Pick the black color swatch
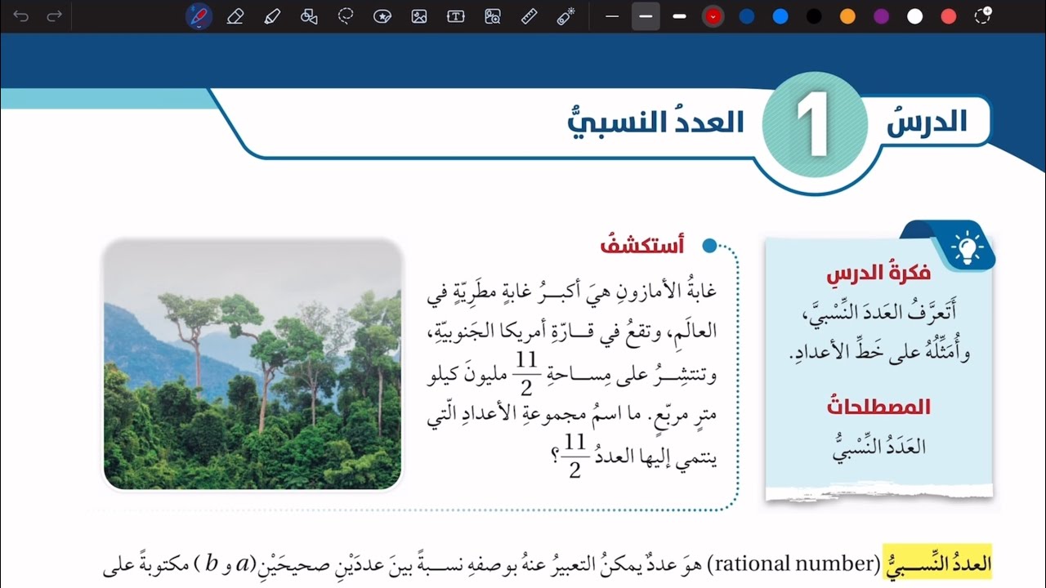This screenshot has width=1046, height=588. point(813,16)
